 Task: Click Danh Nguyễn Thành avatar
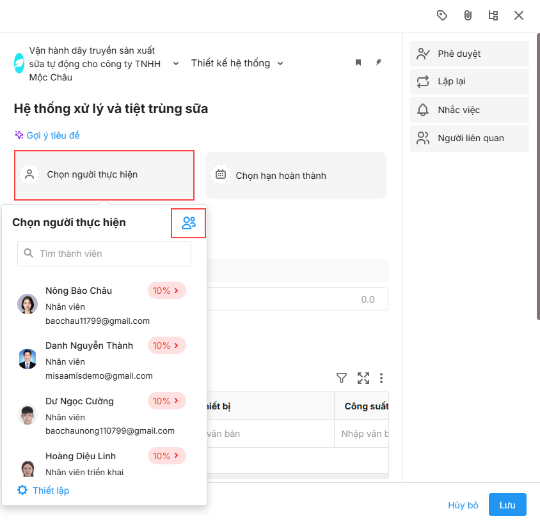(x=28, y=359)
